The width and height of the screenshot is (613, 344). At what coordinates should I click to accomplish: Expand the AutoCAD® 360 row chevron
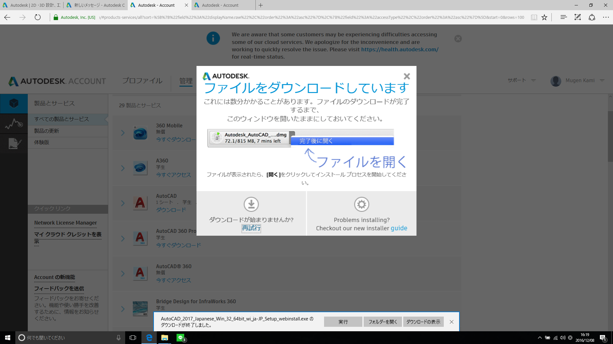123,274
